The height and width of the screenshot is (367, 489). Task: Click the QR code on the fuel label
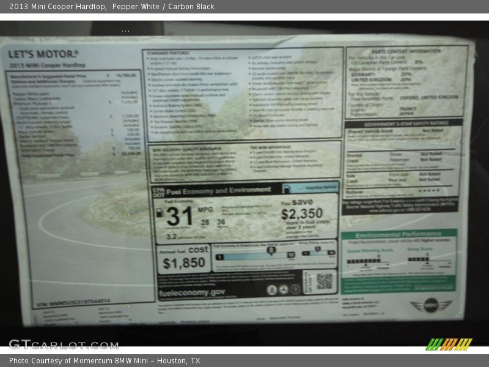(324, 281)
